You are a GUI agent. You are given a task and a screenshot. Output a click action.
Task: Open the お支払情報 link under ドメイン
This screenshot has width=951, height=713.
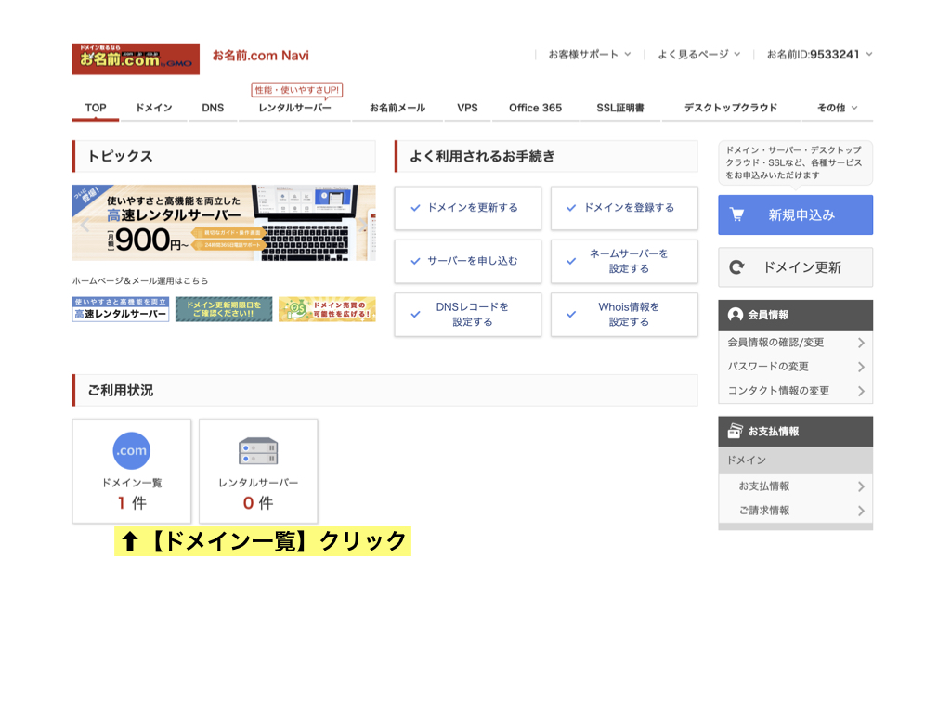tap(795, 486)
